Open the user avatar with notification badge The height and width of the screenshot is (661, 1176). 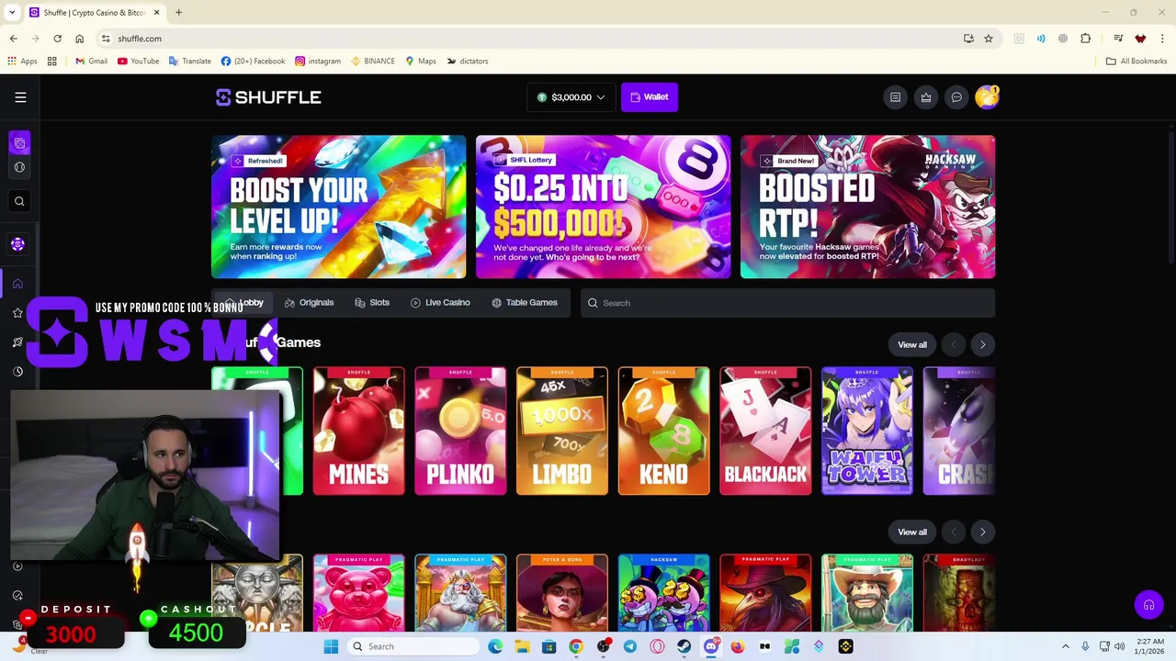pyautogui.click(x=987, y=97)
